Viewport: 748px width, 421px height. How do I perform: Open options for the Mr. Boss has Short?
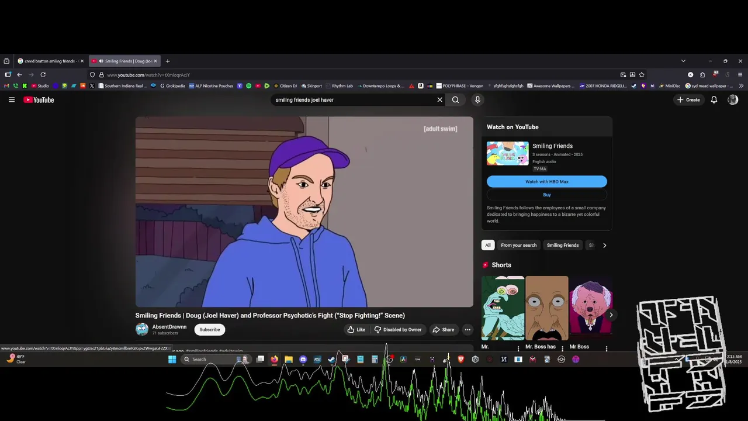tap(562, 348)
